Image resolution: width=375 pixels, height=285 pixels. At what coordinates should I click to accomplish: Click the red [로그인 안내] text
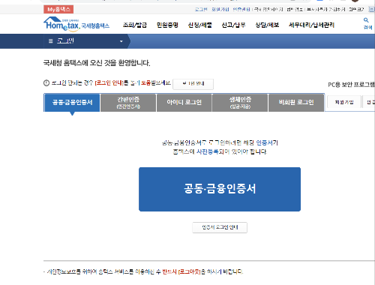(x=109, y=83)
